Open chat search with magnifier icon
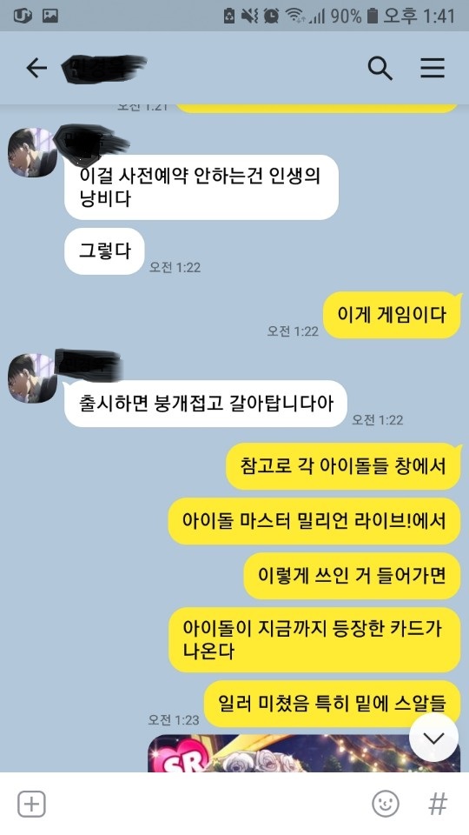 (x=380, y=68)
